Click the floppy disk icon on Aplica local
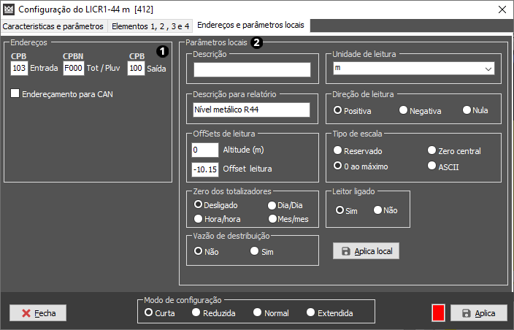Screen dimensions: 514x330 click(x=345, y=251)
